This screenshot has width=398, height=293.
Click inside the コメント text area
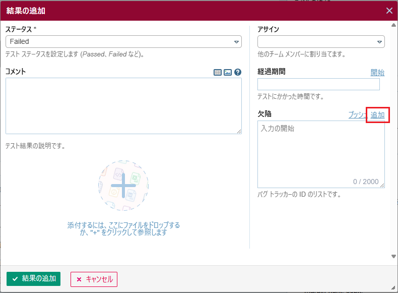(x=123, y=105)
